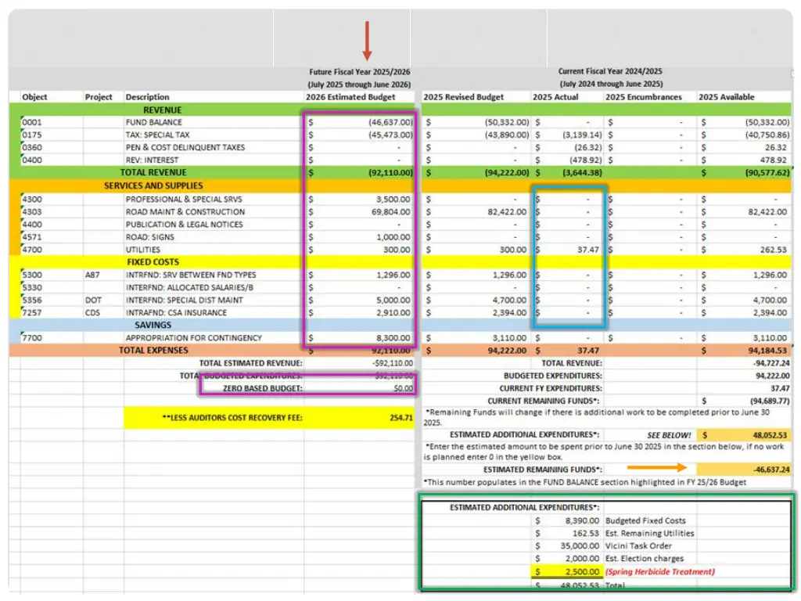Select the Object column header

[35, 97]
